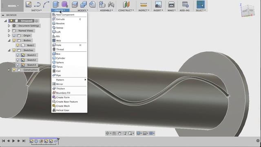The width and height of the screenshot is (261, 147).
Task: Expand the Origin folder node
Action: pyautogui.click(x=9, y=36)
